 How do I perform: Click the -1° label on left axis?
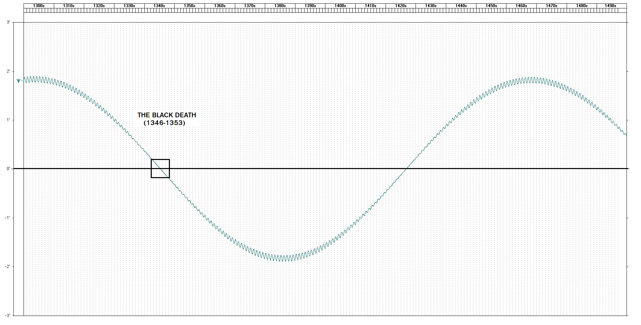coord(7,218)
